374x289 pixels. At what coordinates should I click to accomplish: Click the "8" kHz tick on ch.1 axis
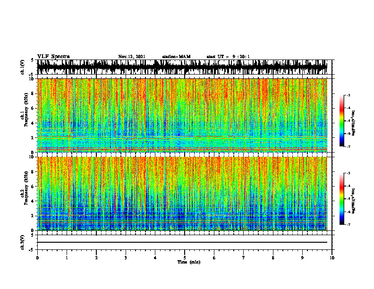point(33,93)
